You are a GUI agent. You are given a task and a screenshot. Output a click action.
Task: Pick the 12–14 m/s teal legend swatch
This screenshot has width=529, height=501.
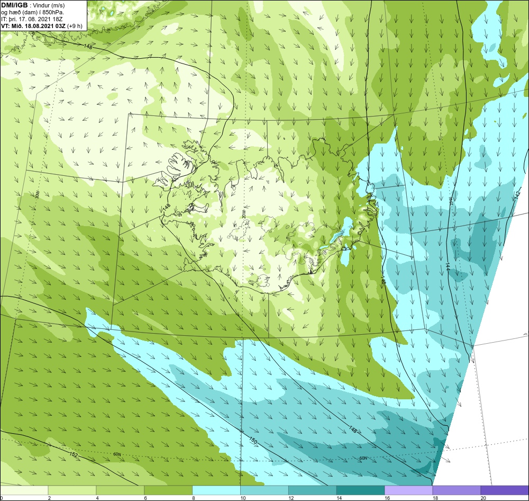[313, 490]
